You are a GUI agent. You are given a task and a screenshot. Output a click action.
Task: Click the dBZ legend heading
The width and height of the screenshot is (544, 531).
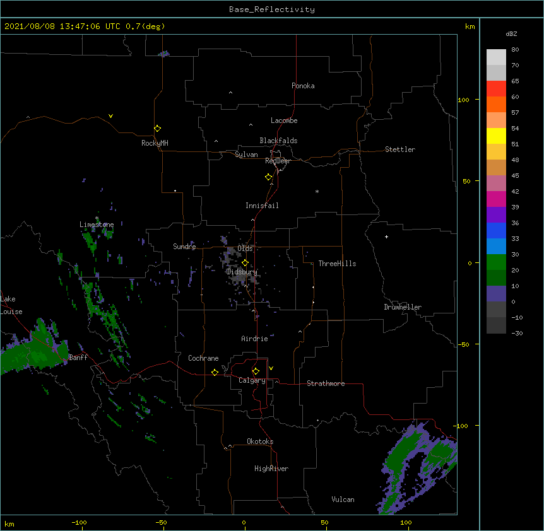click(511, 33)
